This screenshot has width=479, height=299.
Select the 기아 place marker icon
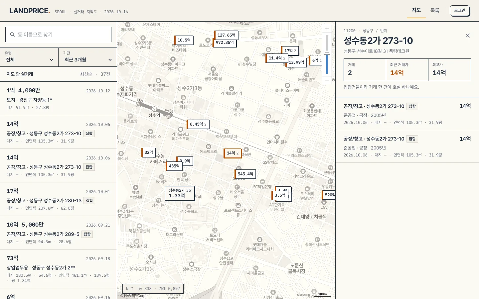click(286, 100)
